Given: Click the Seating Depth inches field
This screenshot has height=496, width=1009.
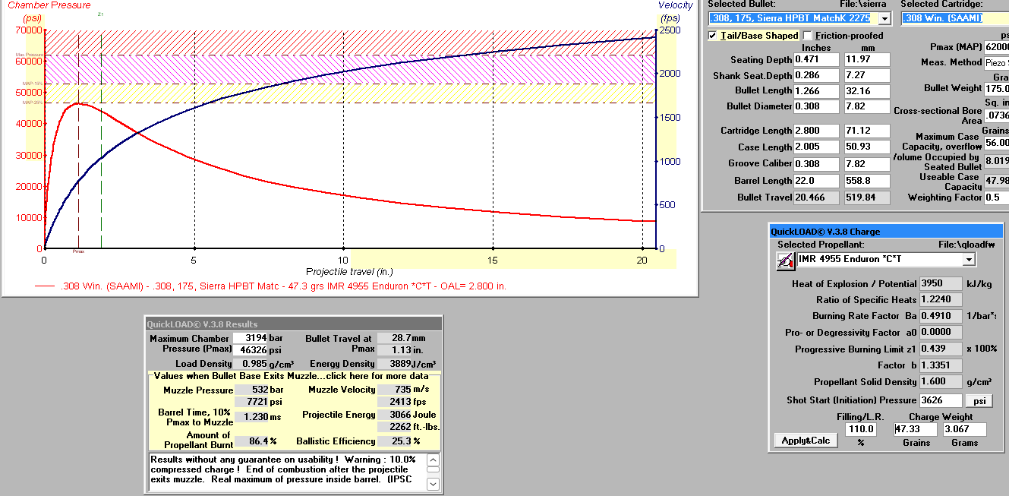Looking at the screenshot, I should pyautogui.click(x=816, y=60).
